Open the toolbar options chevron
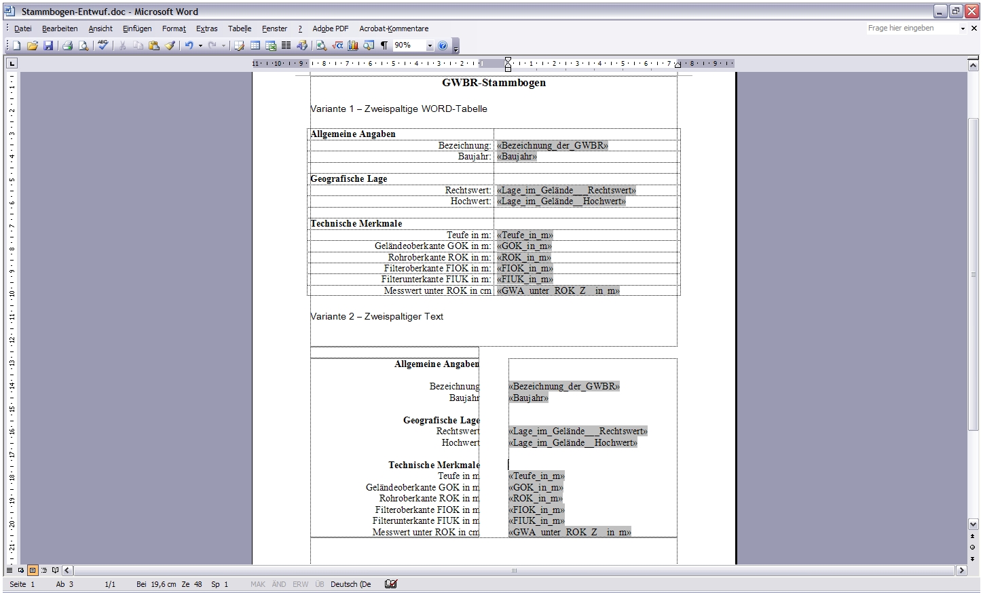983x593 pixels. (456, 45)
